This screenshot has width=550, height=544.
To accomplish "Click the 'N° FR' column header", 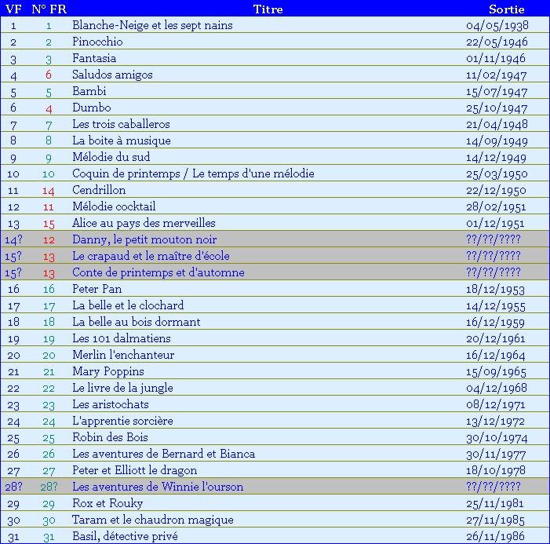I will [49, 9].
